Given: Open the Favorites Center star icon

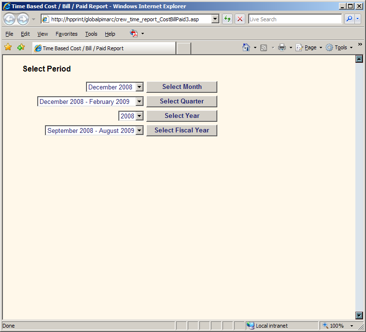Looking at the screenshot, I should 8,47.
